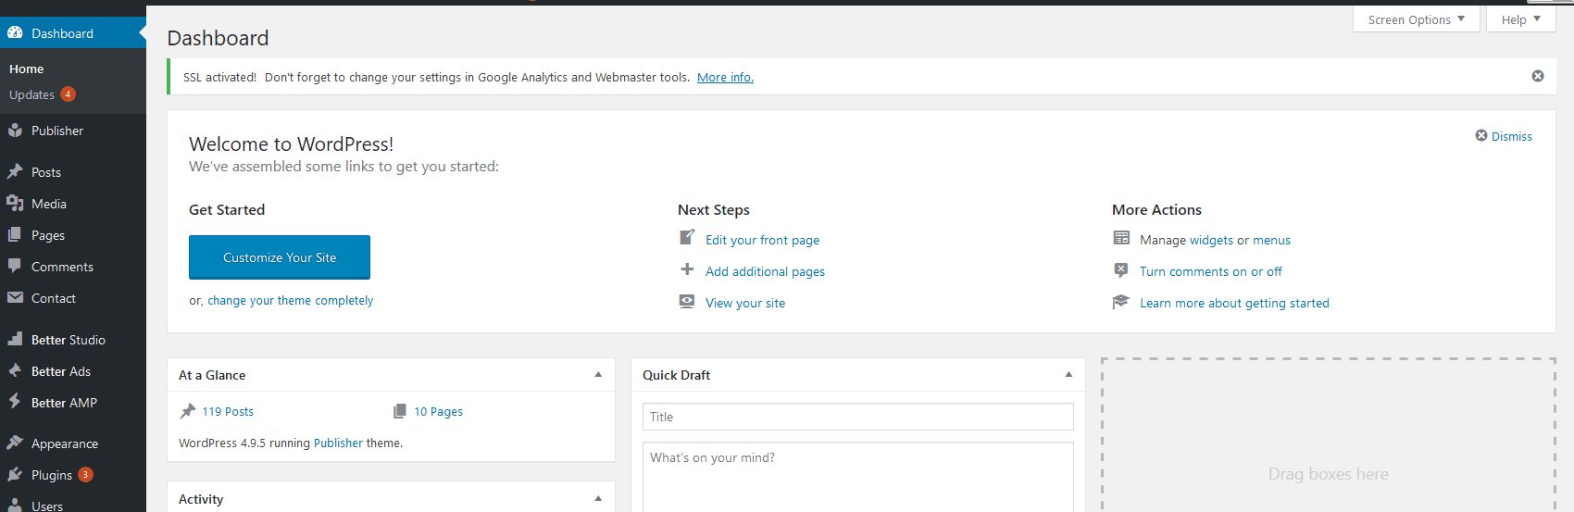Collapse the At a Glance widget
The height and width of the screenshot is (512, 1574).
tap(598, 375)
